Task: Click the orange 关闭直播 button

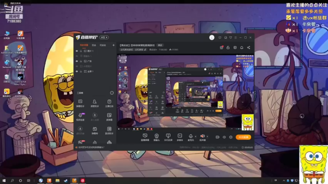Action: [x=243, y=137]
